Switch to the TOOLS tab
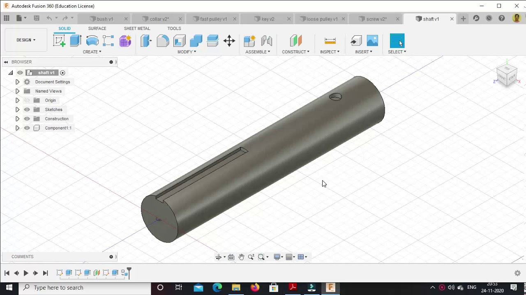Viewport: 526px width, 295px height. (x=174, y=28)
